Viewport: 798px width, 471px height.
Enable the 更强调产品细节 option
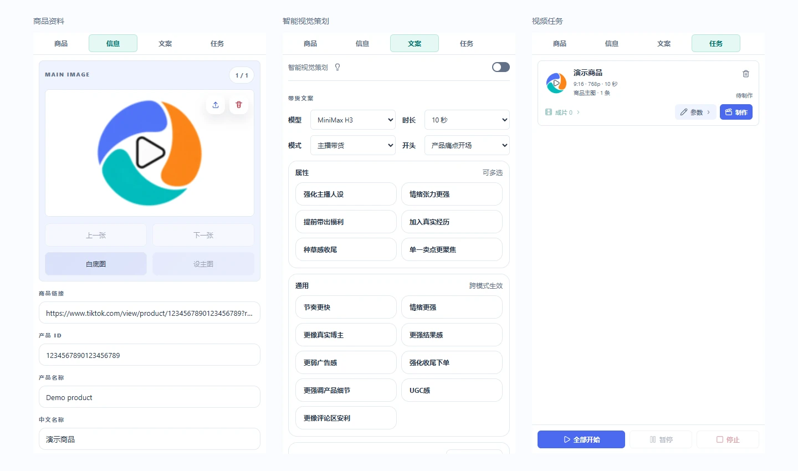click(346, 390)
